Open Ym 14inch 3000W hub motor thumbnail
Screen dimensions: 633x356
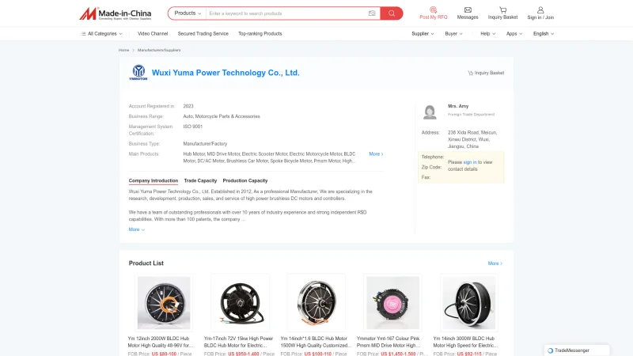tap(468, 303)
